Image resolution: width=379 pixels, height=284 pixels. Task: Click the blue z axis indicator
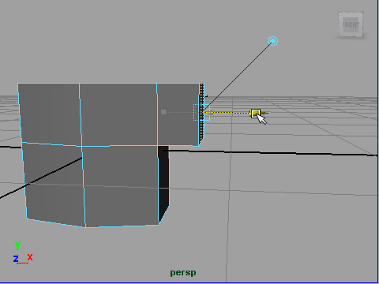[16, 259]
